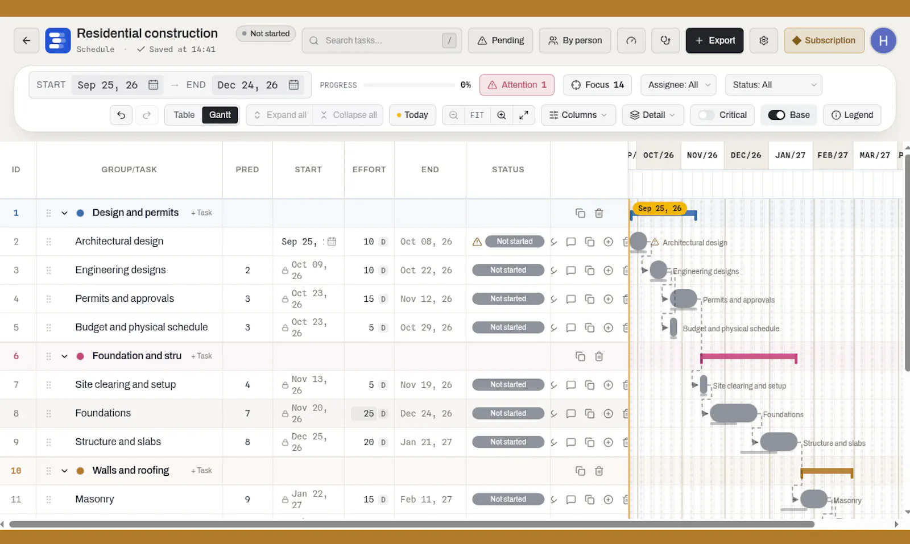This screenshot has width=910, height=544.
Task: Open the START date calendar picker
Action: (x=153, y=85)
